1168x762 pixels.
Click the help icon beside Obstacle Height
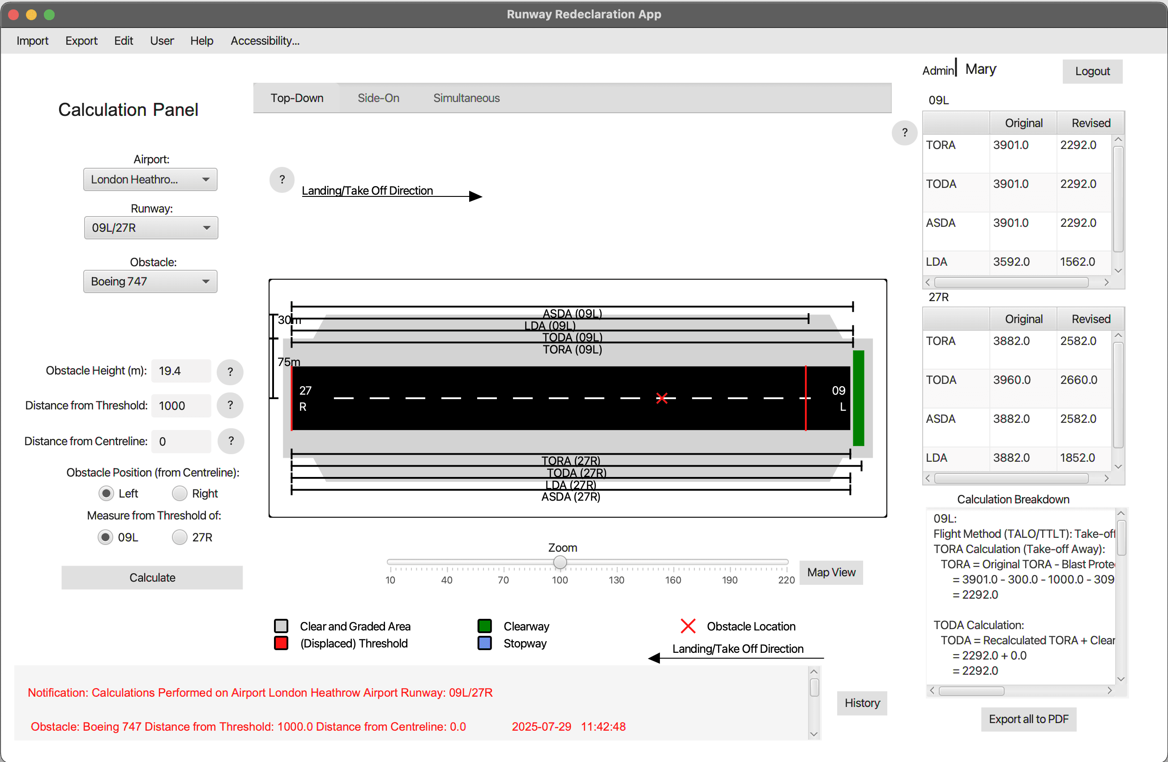tap(230, 371)
